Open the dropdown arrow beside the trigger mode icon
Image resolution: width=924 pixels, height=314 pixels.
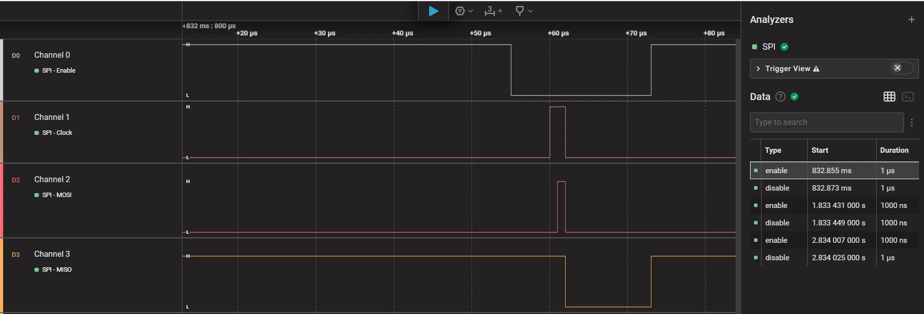point(470,11)
